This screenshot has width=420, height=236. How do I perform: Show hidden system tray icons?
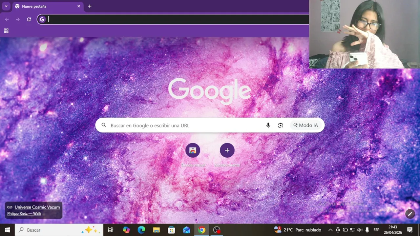coord(330,230)
